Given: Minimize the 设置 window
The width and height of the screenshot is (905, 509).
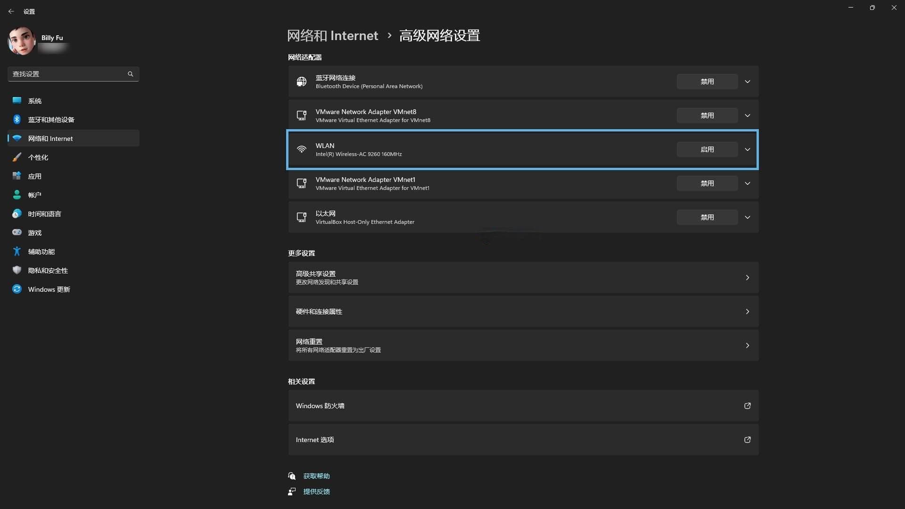Looking at the screenshot, I should click(x=851, y=8).
